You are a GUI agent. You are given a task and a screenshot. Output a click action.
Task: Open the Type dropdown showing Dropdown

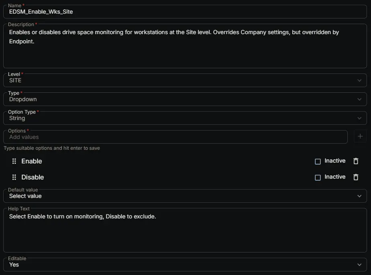point(185,99)
